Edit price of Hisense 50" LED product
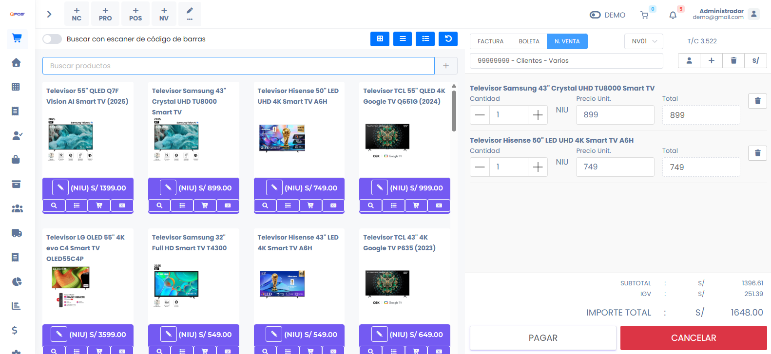771x354 pixels. coord(274,187)
